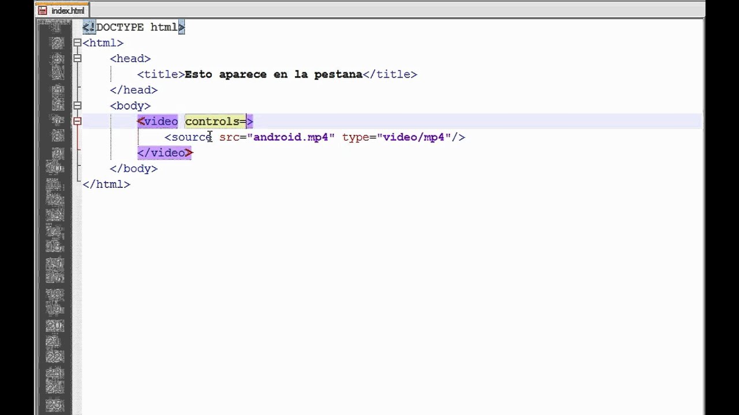Image resolution: width=739 pixels, height=415 pixels.
Task: Click the <source tag name
Action: point(188,137)
